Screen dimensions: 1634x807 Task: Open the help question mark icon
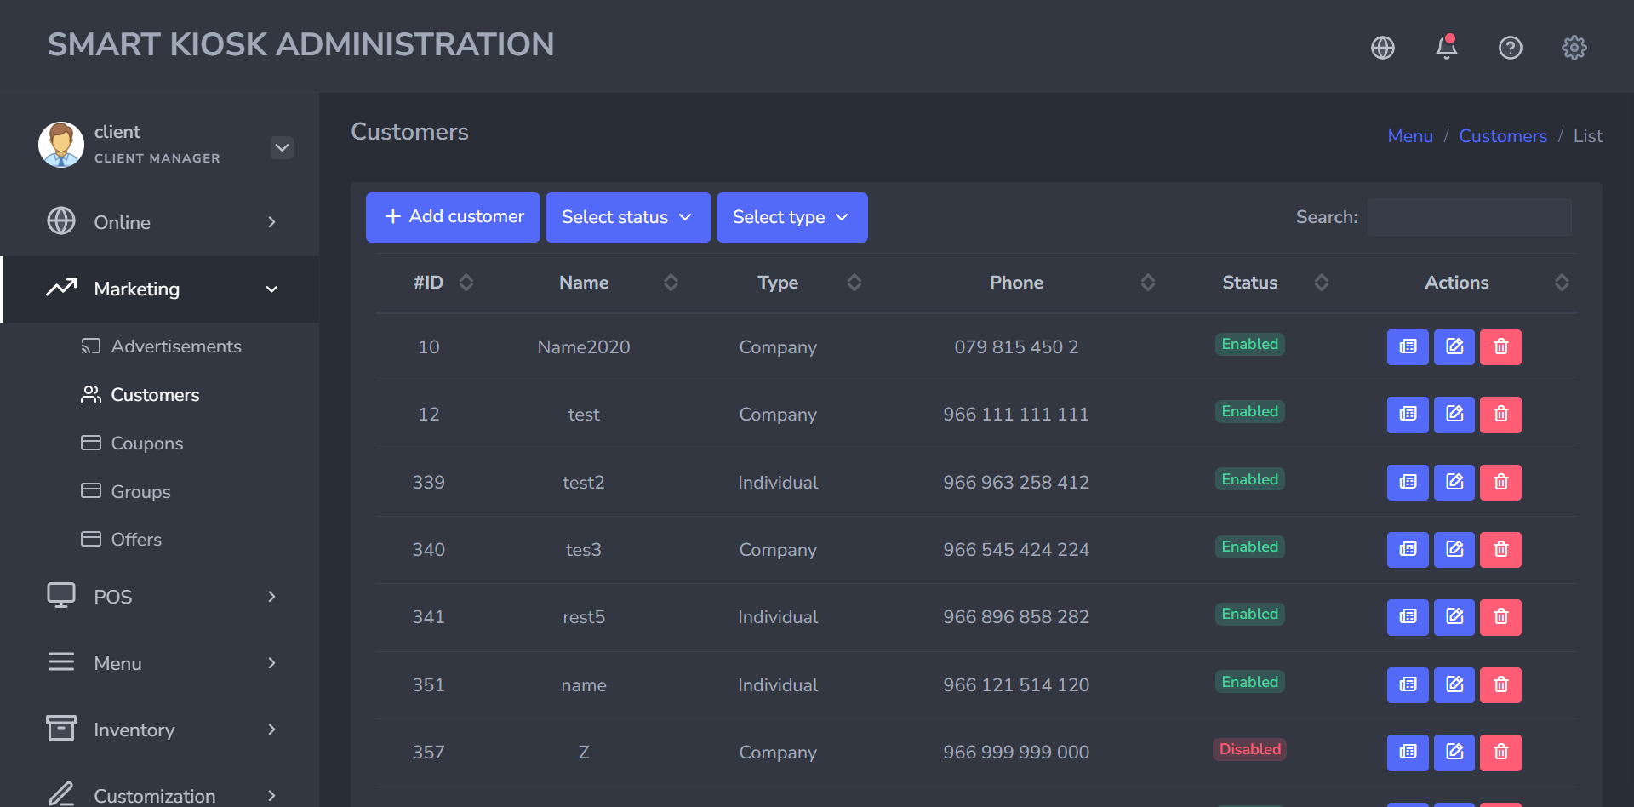pyautogui.click(x=1511, y=48)
